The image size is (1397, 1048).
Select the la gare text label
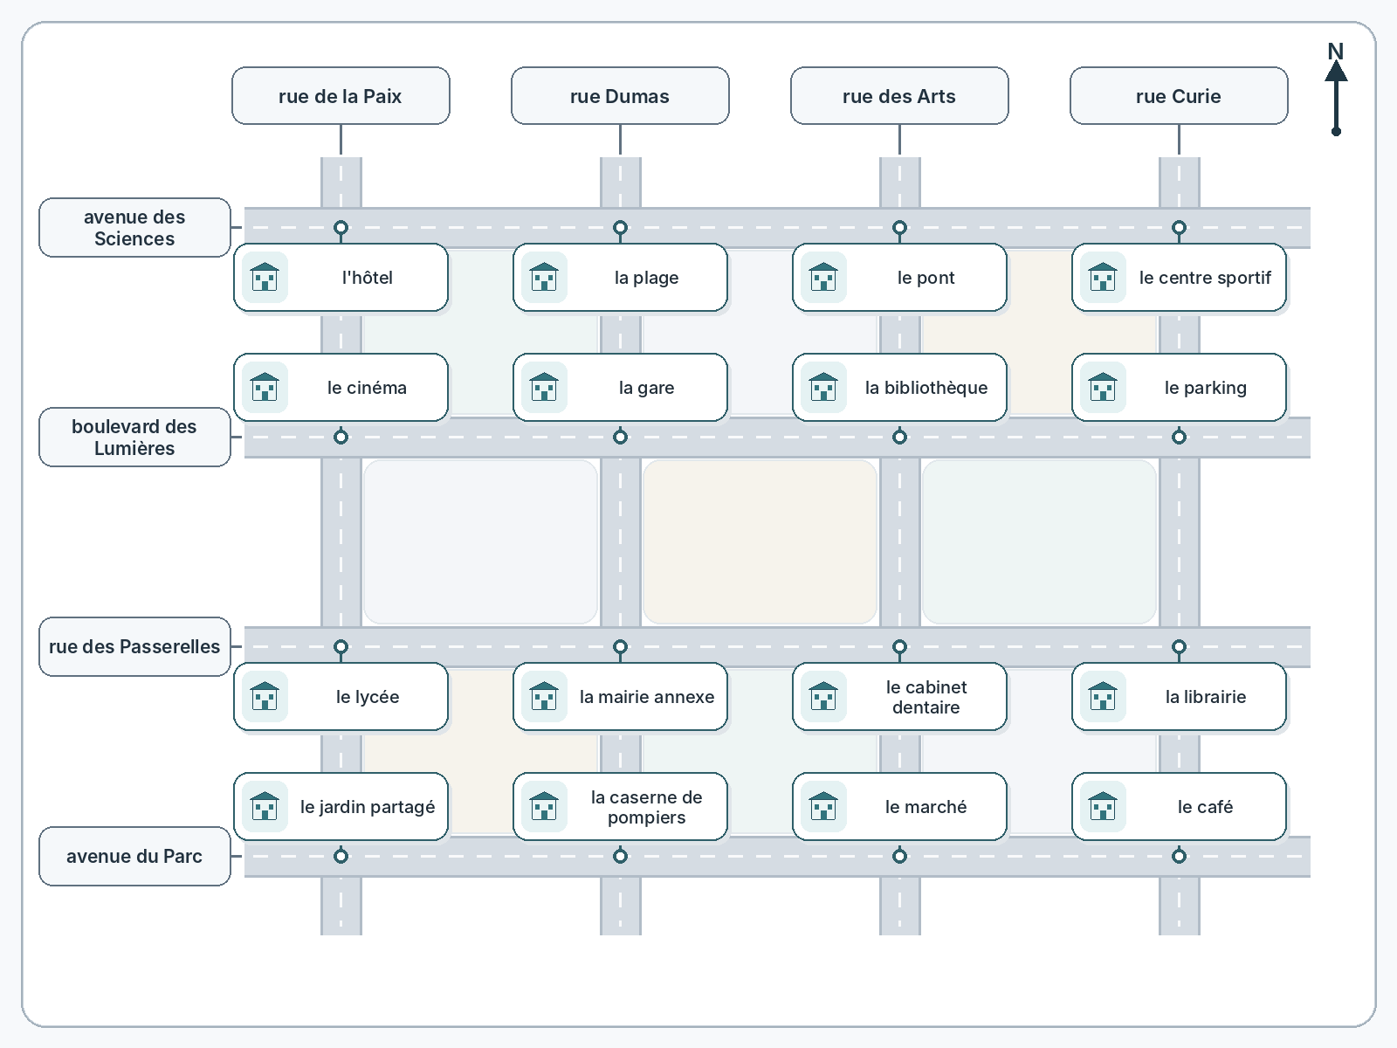647,388
